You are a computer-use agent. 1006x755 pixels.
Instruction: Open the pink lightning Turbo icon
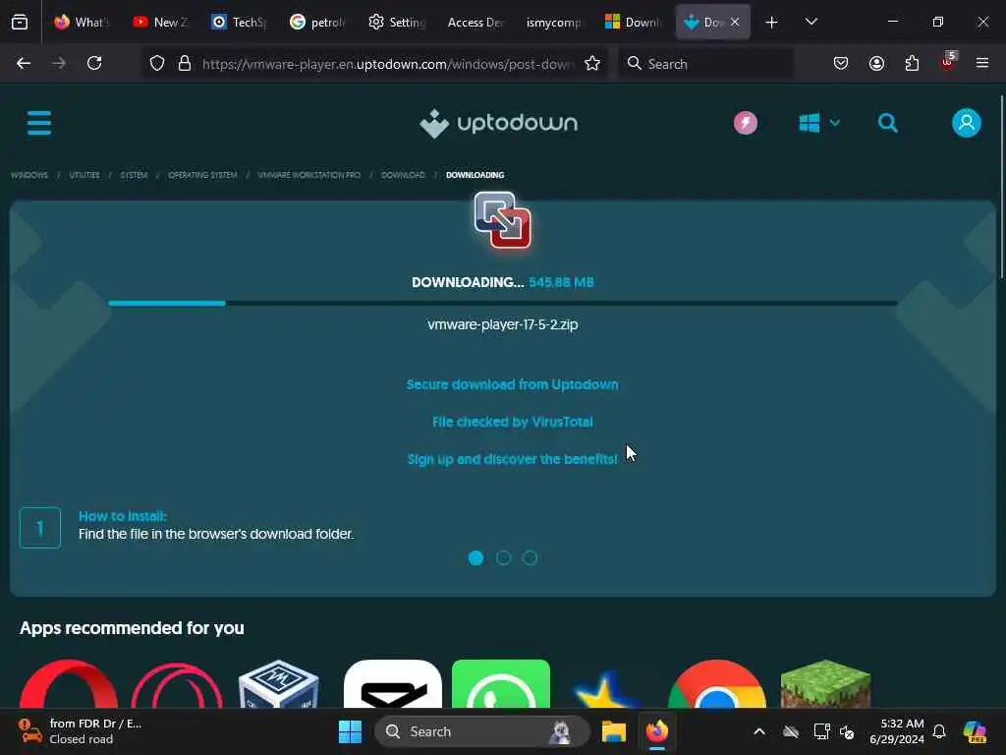[746, 123]
